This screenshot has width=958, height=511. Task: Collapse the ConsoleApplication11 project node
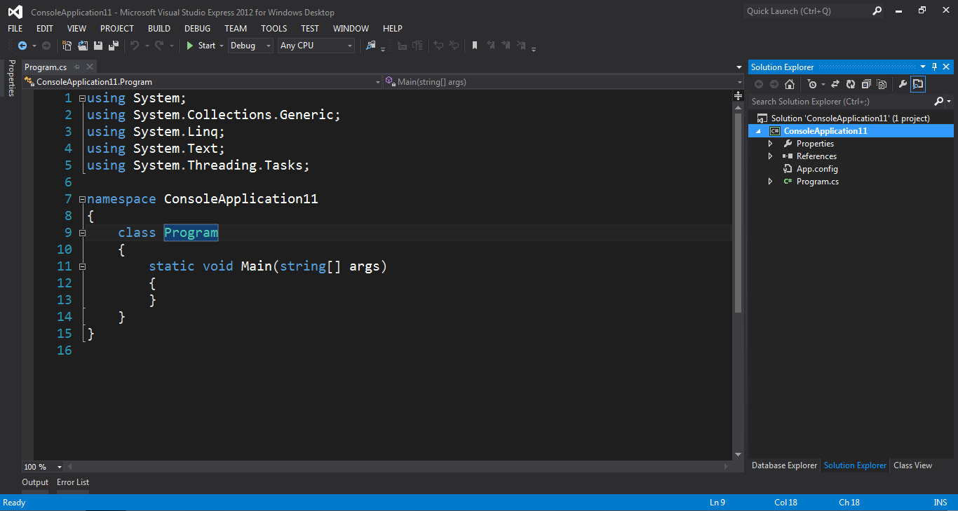(x=758, y=131)
